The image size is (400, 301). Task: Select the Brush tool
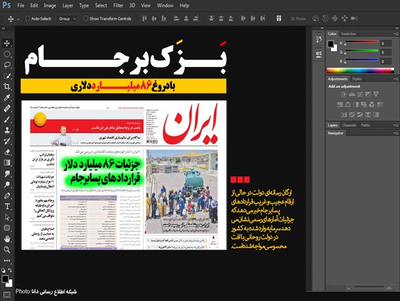pyautogui.click(x=7, y=119)
